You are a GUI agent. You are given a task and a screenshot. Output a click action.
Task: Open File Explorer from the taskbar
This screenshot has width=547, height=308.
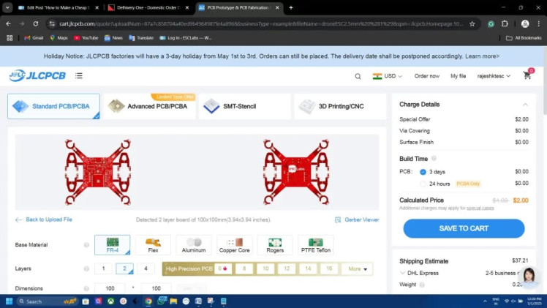click(x=173, y=301)
